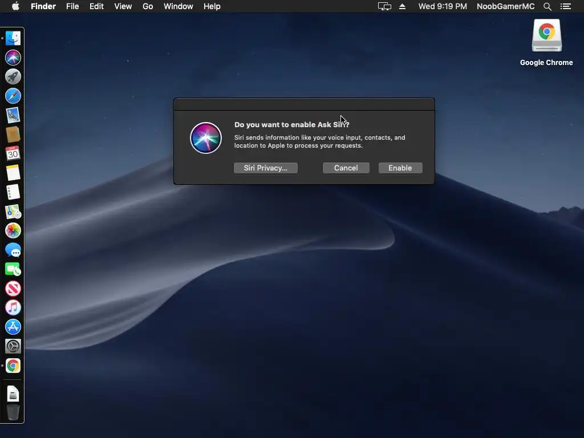This screenshot has width=584, height=438.
Task: Open iTunes music note icon
Action: coord(13,307)
